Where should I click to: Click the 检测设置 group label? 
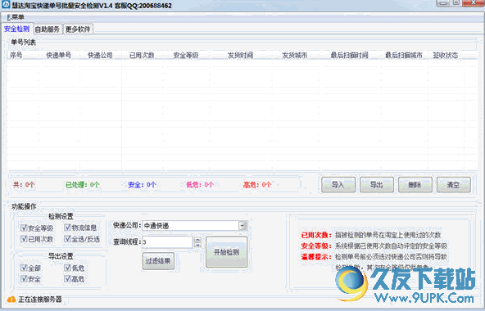click(61, 216)
